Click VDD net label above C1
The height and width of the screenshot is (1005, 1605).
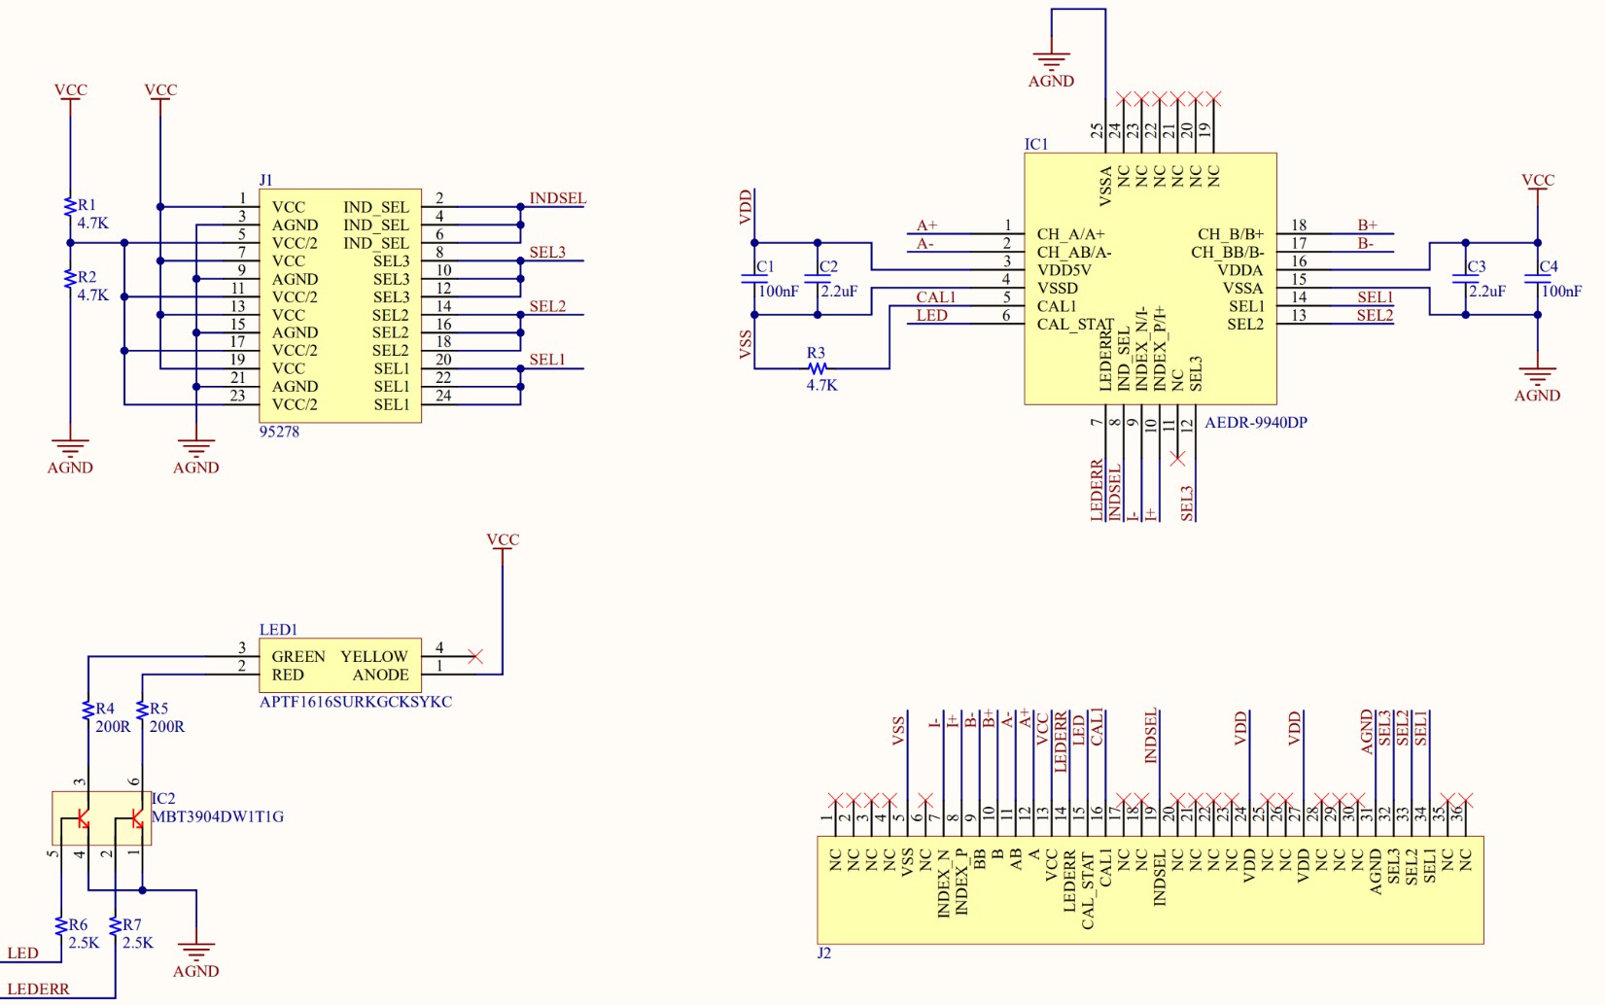[746, 207]
